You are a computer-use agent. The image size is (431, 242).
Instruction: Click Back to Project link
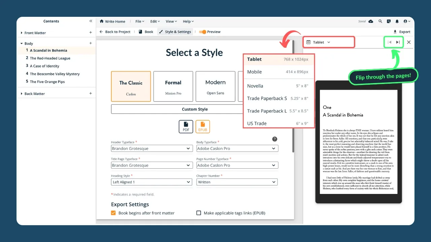pos(115,32)
